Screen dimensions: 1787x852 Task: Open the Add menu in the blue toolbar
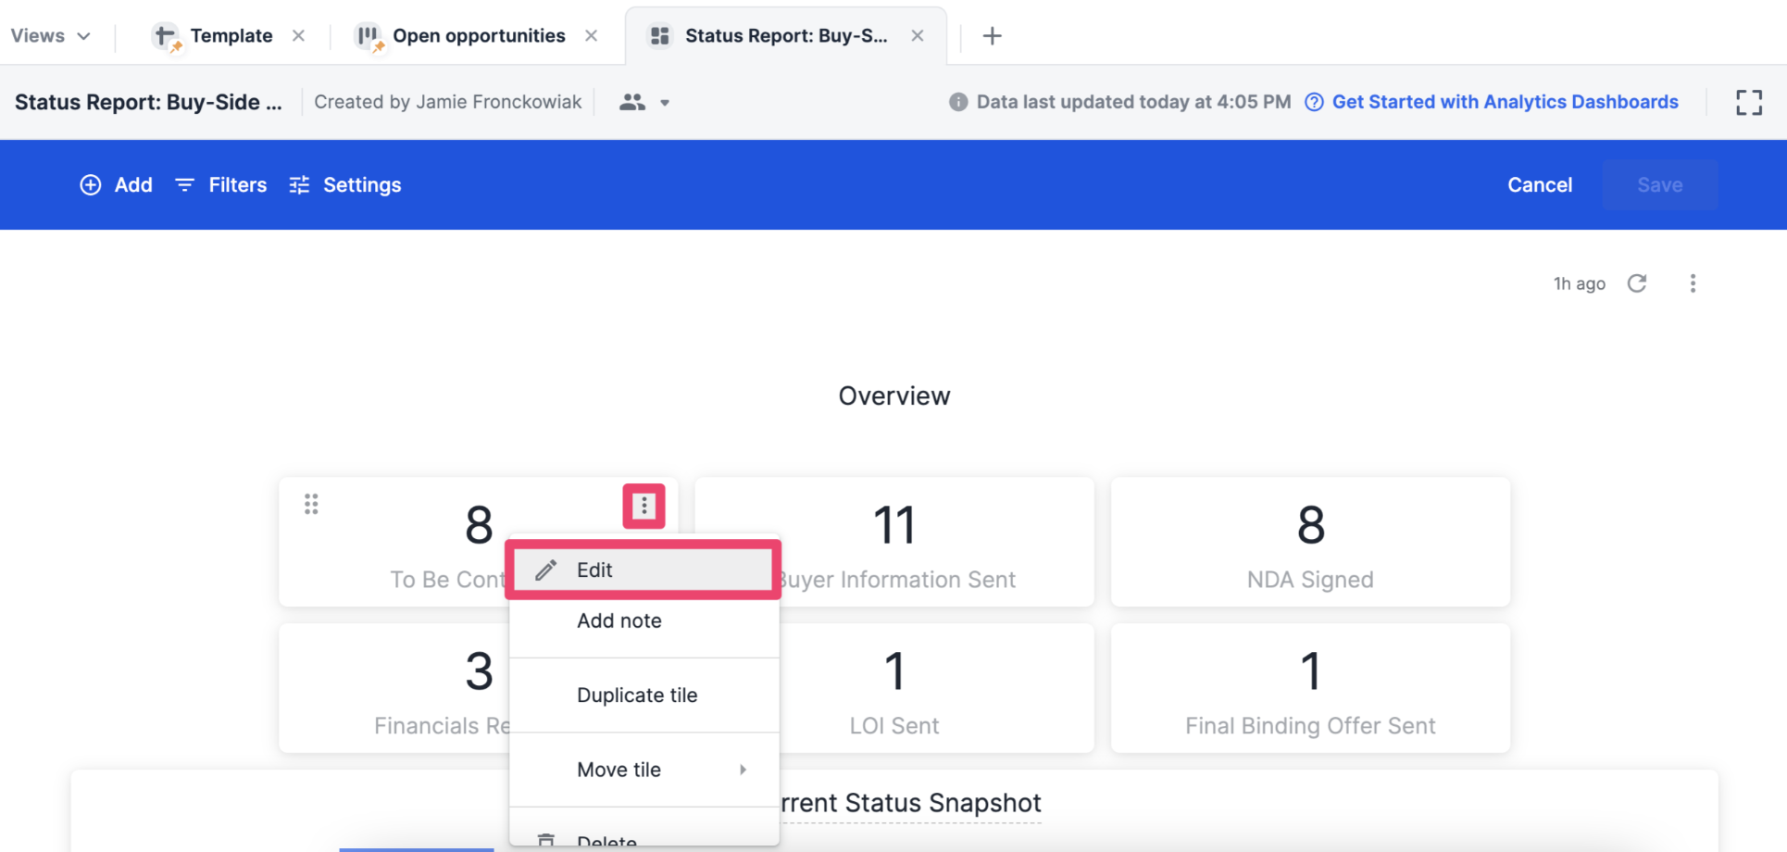(116, 184)
